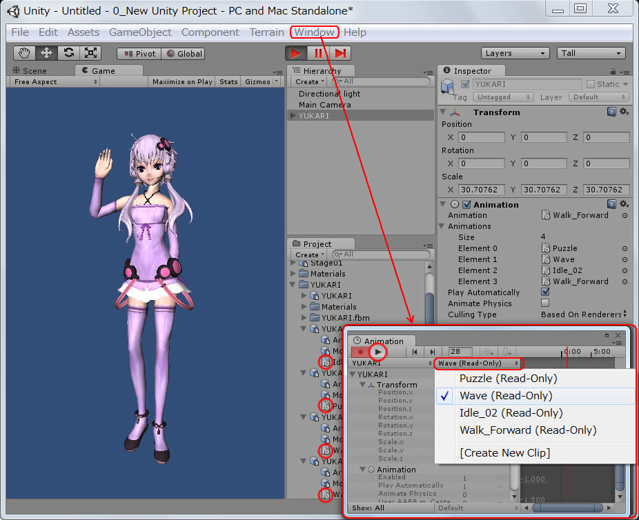Open the Window menu
The image size is (639, 520).
pos(315,32)
